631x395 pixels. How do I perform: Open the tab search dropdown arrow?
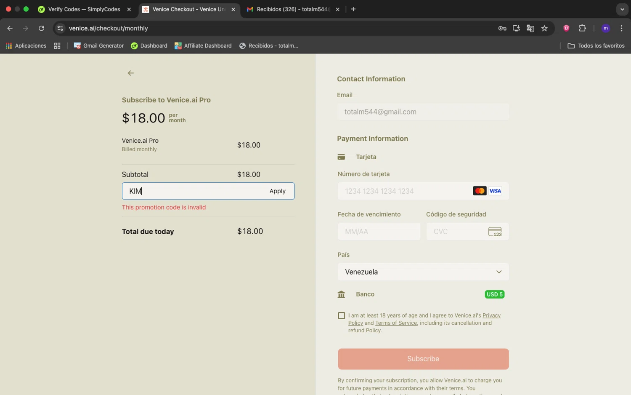point(622,9)
